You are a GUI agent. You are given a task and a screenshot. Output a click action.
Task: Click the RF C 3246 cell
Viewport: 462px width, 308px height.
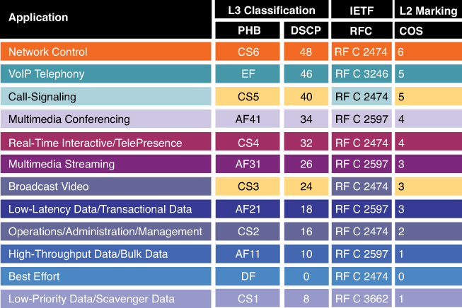(x=362, y=73)
